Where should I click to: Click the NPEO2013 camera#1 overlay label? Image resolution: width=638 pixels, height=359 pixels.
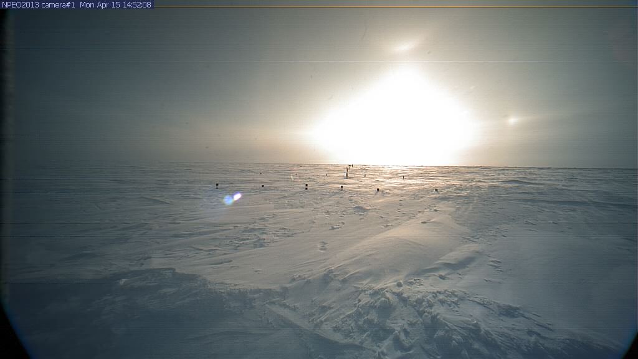[x=39, y=4]
